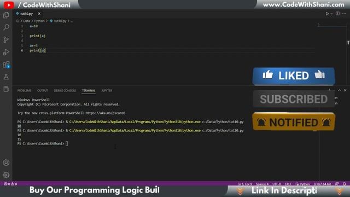This screenshot has height=197, width=350.
Task: Open the Testing flask view
Action: click(6, 77)
